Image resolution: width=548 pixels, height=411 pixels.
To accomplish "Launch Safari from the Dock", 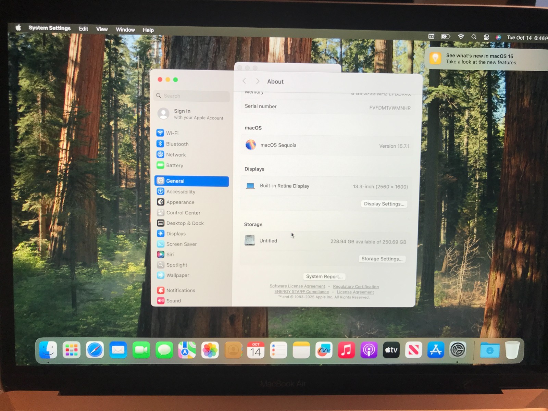I will click(x=95, y=350).
